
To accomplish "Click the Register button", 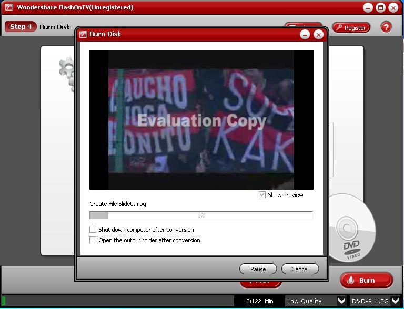I will click(x=351, y=27).
